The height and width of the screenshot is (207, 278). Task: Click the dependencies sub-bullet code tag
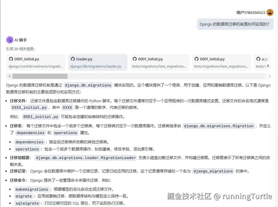tap(29, 142)
